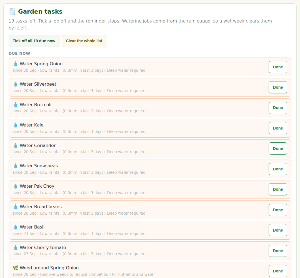Mark Water Basil as Done
Viewport: 300px width, 278px height.
(x=278, y=230)
